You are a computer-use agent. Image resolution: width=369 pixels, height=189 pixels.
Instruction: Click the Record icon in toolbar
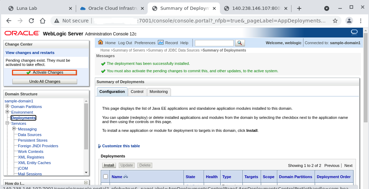coord(160,42)
